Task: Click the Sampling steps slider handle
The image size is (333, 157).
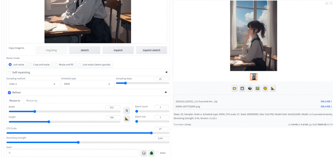Action: 125,83
